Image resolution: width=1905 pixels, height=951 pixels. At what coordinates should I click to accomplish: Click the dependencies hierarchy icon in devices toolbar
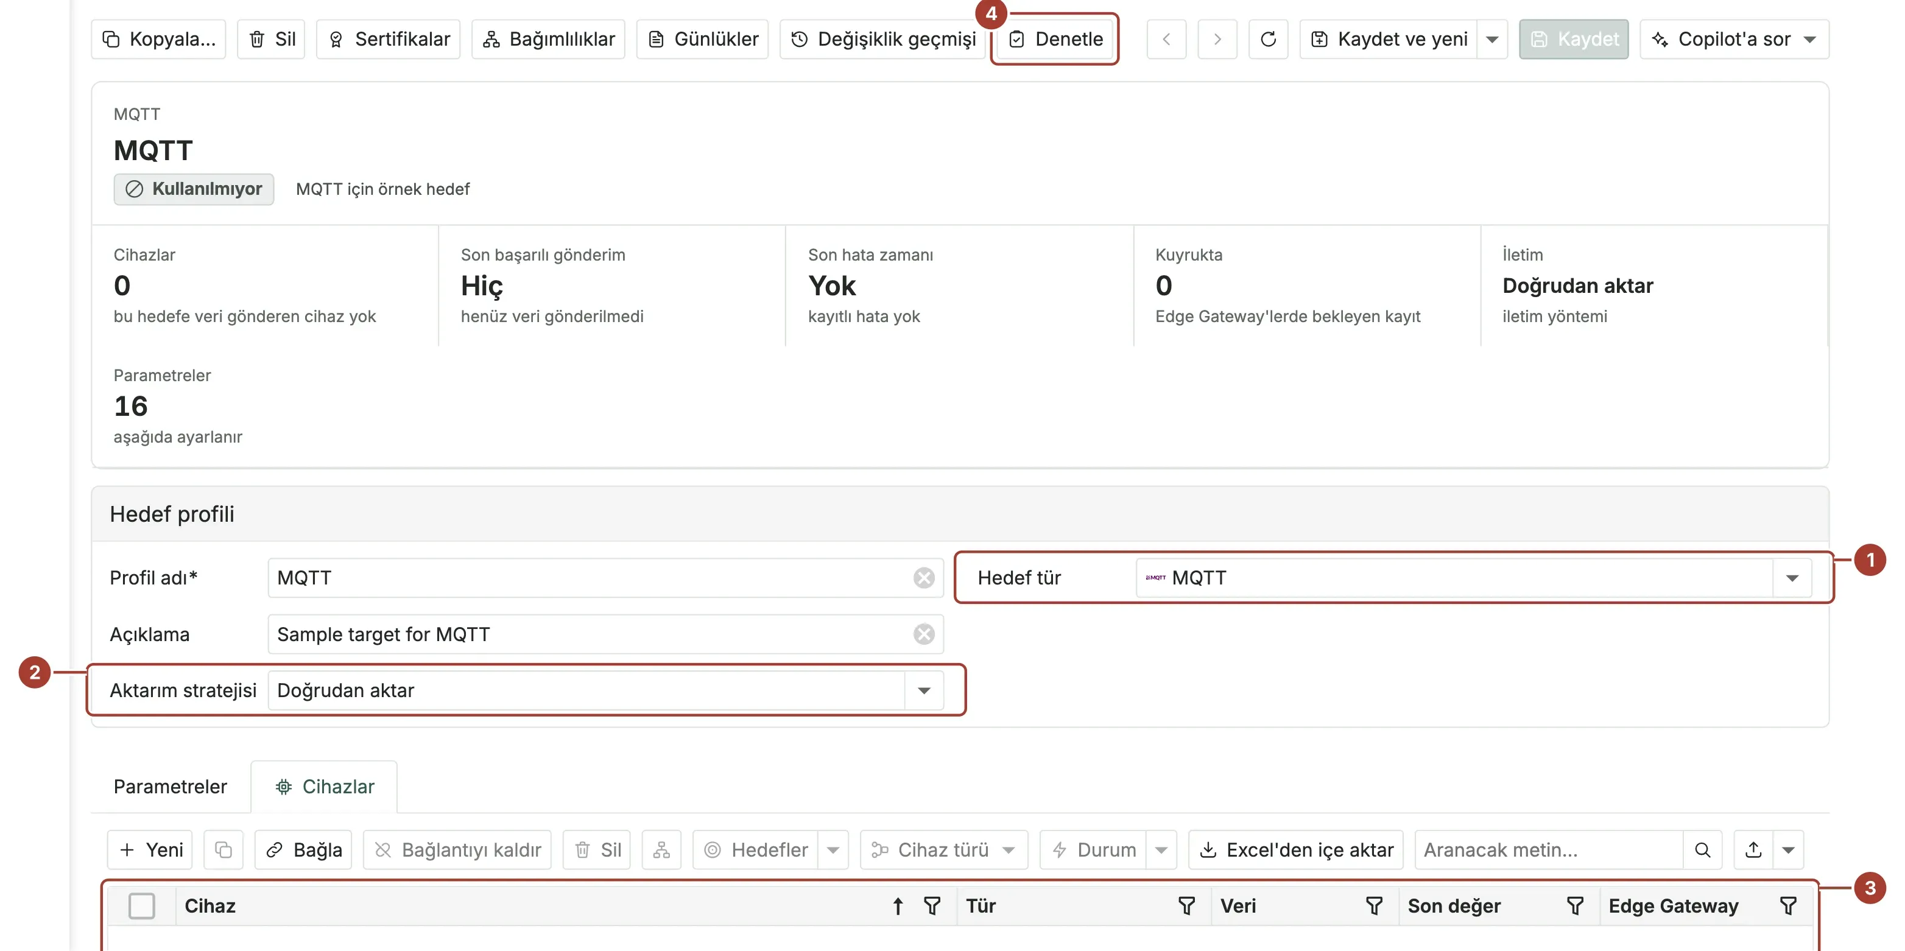[661, 850]
